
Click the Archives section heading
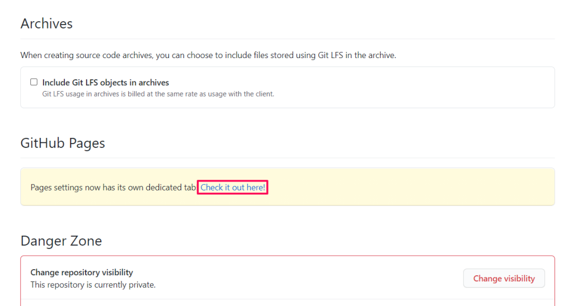coord(46,24)
